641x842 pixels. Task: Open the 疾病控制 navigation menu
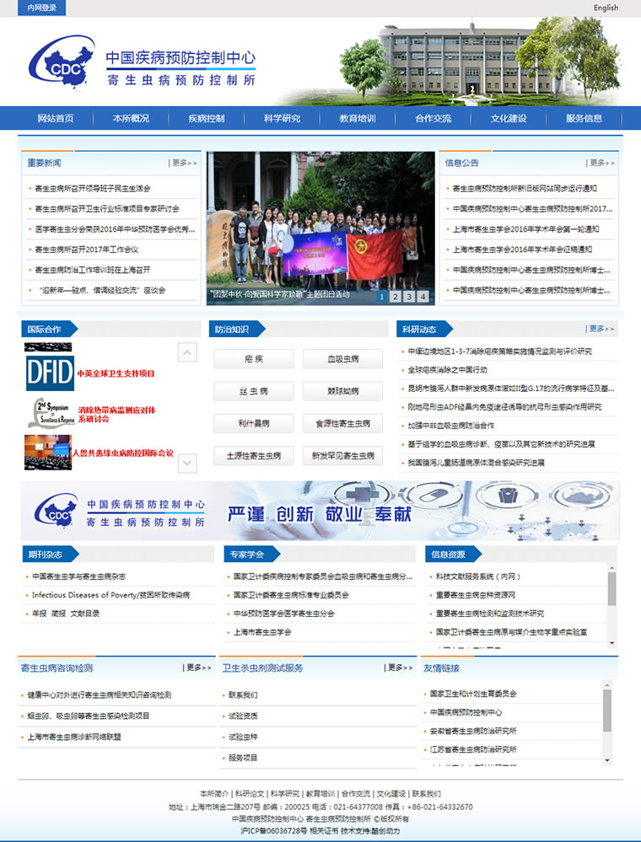pos(206,119)
